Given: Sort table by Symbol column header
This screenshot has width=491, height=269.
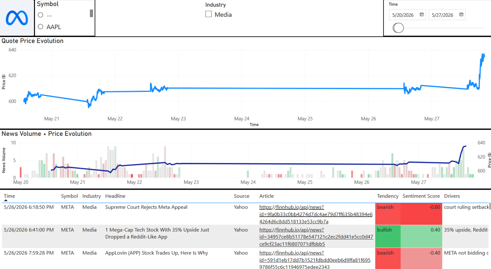Looking at the screenshot, I should click(69, 196).
